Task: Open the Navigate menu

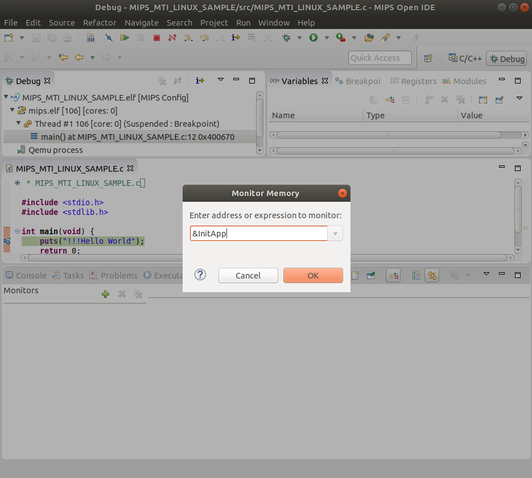Action: [x=142, y=23]
